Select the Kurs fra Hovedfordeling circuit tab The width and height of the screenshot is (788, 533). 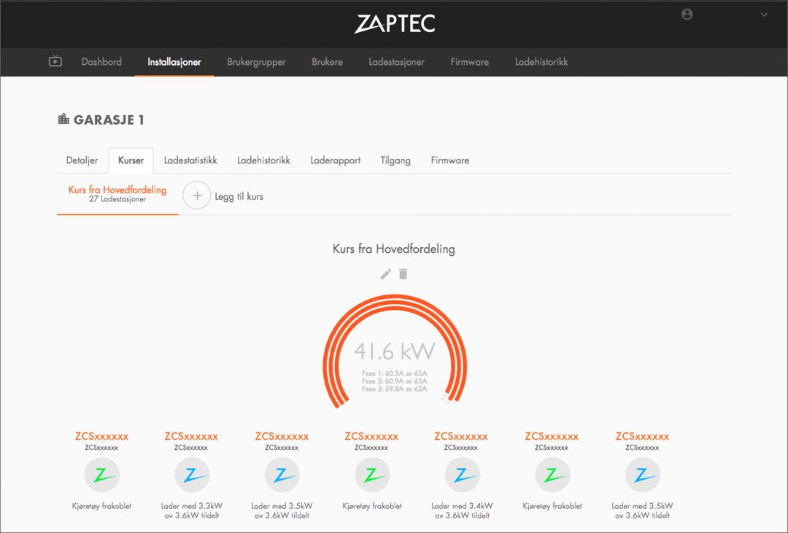(117, 194)
